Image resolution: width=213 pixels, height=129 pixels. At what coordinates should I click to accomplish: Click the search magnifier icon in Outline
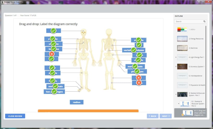click(204, 21)
